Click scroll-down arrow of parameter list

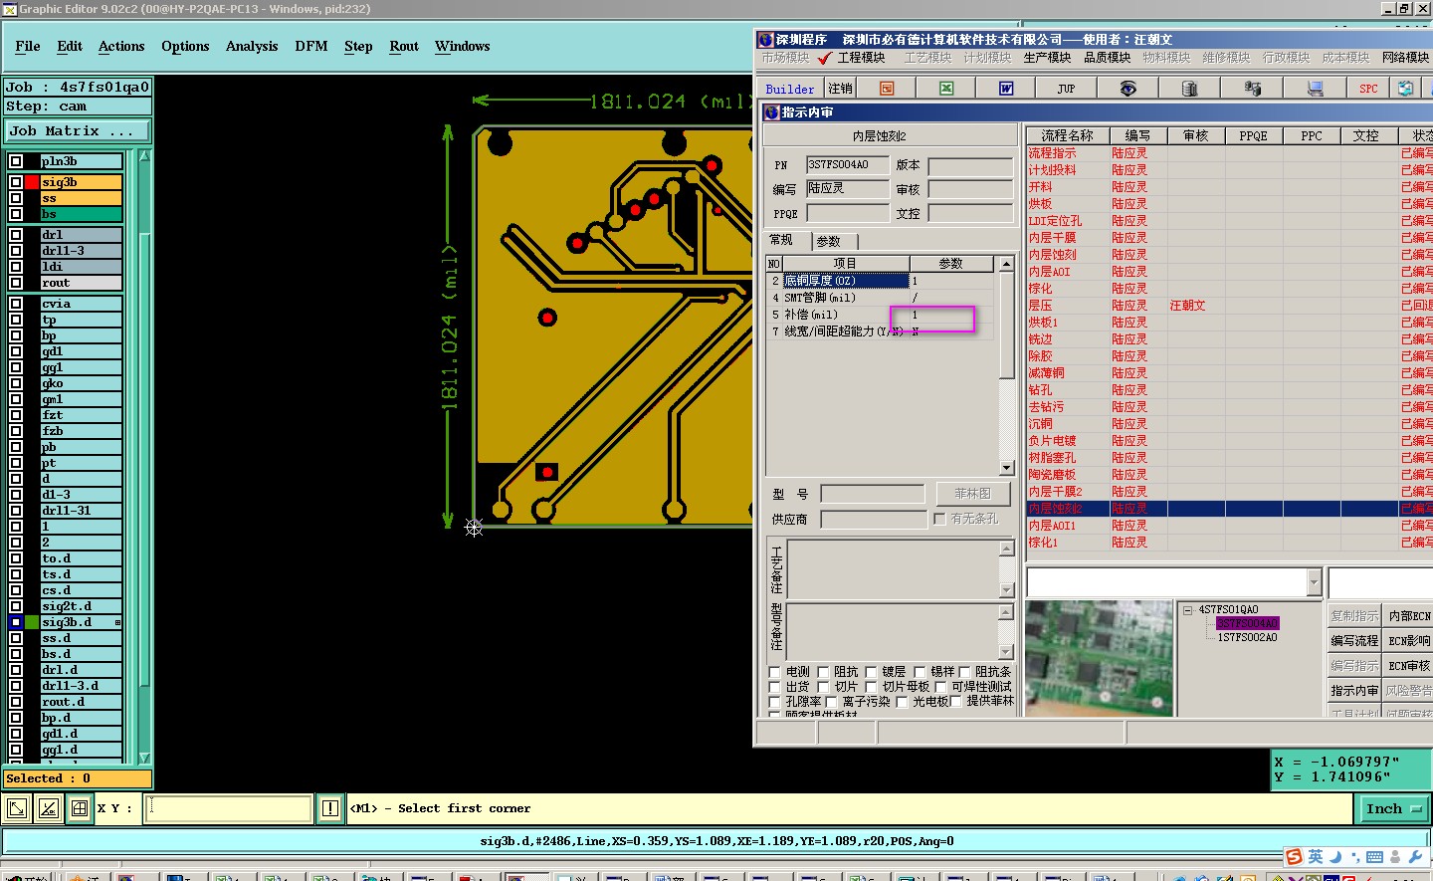(1006, 468)
